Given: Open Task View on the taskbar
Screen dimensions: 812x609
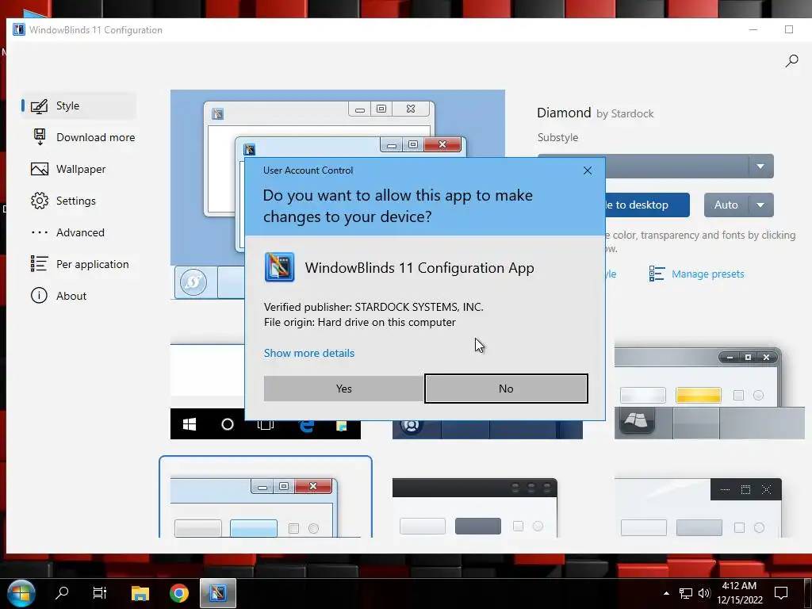Looking at the screenshot, I should click(x=99, y=593).
